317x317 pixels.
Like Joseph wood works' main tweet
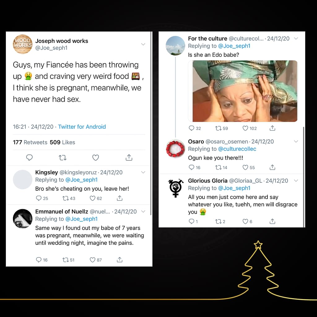(x=96, y=158)
